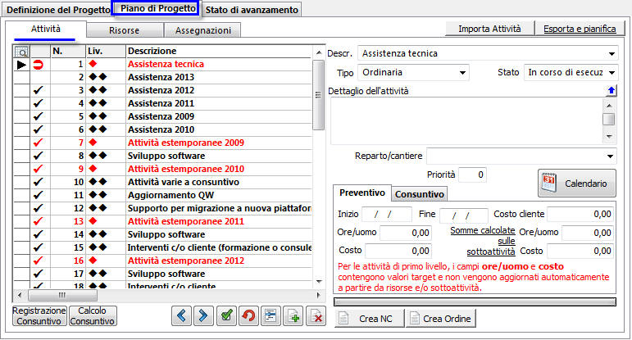Open the Descr. dropdown list
Screen dimensions: 632x340
point(611,54)
